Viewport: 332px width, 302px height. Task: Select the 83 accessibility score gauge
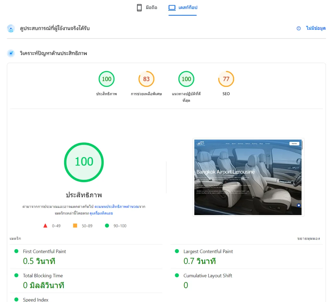pyautogui.click(x=146, y=79)
